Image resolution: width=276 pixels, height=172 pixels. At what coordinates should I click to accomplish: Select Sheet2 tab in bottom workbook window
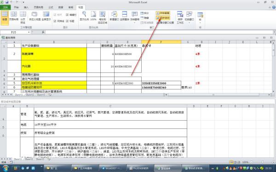click(x=29, y=159)
